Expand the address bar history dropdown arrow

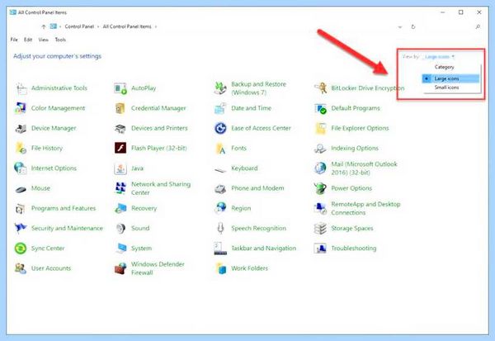[x=400, y=27]
